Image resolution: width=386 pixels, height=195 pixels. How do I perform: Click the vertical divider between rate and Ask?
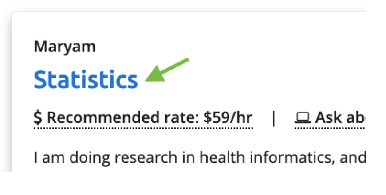(x=273, y=118)
